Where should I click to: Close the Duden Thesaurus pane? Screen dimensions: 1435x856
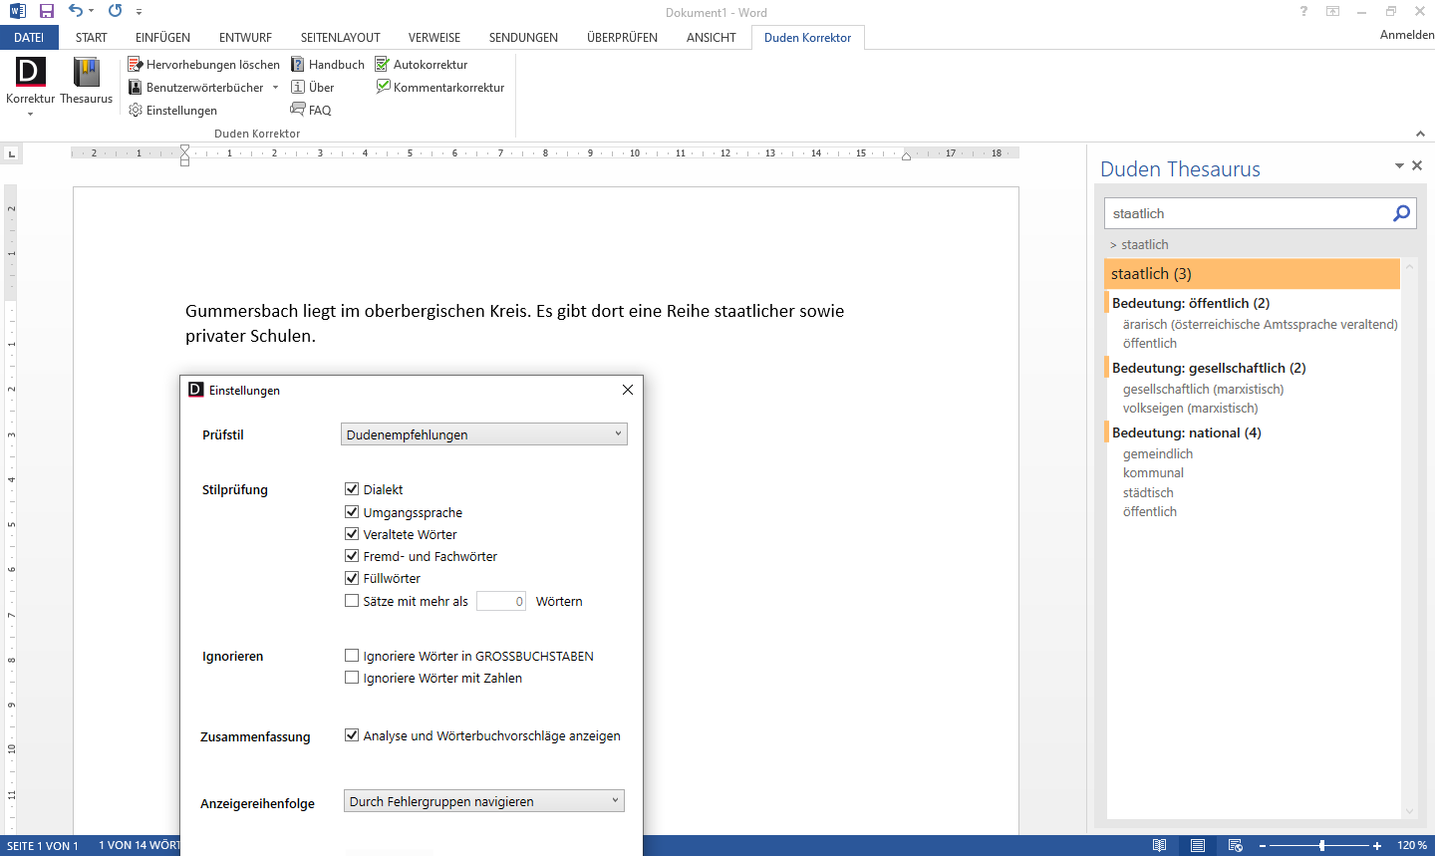coord(1417,165)
